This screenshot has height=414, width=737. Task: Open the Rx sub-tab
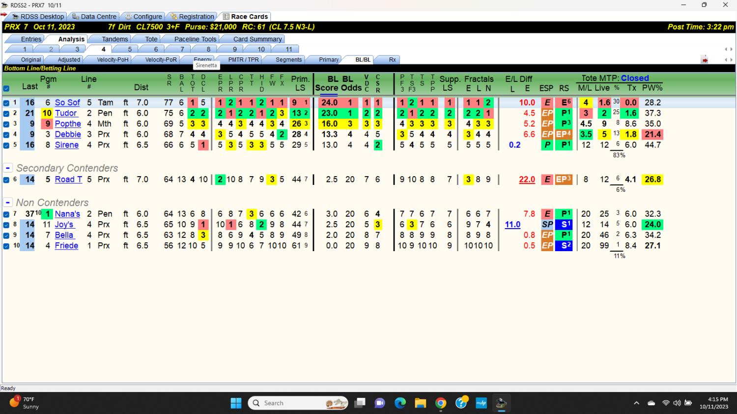tap(393, 60)
